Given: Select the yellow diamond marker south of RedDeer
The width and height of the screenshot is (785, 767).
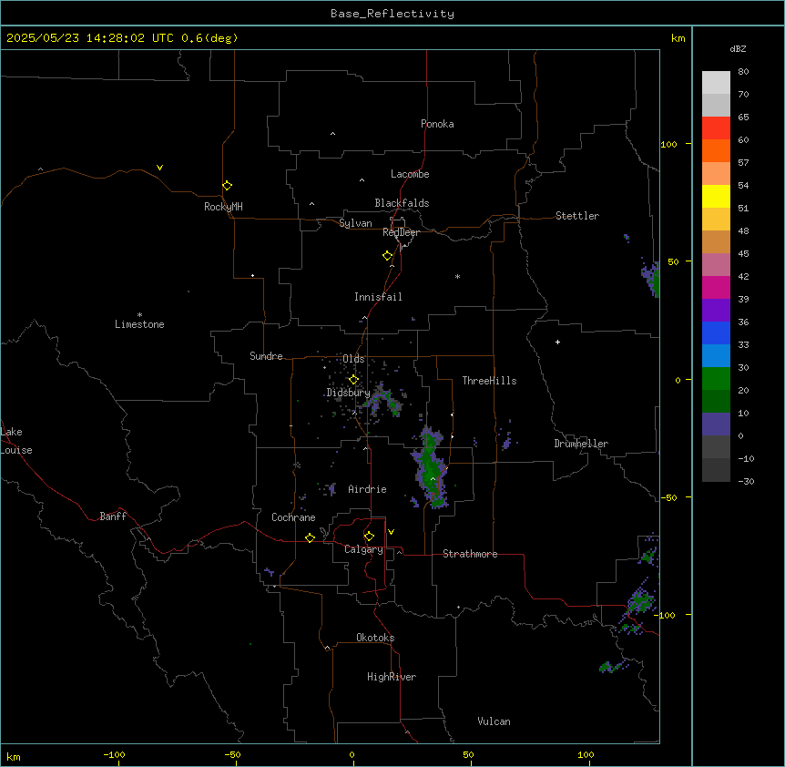Looking at the screenshot, I should coord(387,256).
